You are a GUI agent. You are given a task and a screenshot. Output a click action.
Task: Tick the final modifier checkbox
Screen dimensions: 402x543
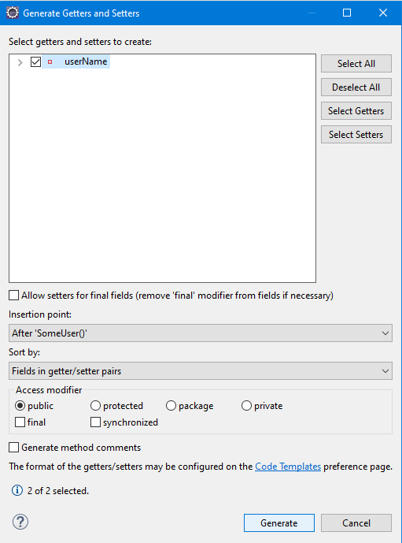(20, 422)
